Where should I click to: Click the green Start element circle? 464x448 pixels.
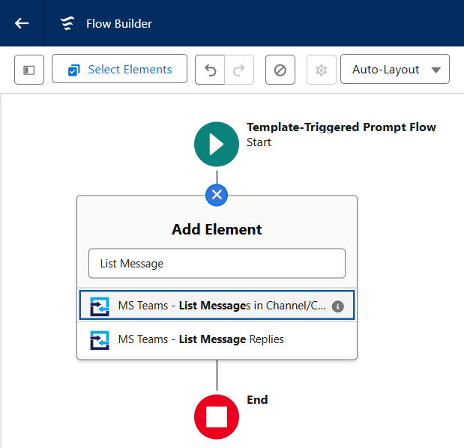point(217,145)
